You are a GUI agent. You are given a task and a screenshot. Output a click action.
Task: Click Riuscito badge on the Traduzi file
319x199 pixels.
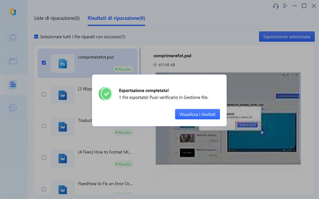(123, 133)
